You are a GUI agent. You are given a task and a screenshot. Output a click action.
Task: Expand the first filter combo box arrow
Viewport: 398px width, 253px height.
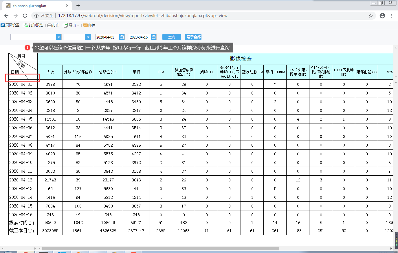59,37
